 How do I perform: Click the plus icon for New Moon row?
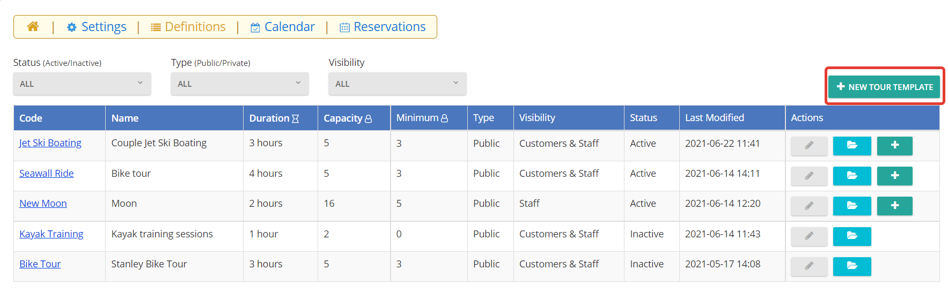(895, 206)
